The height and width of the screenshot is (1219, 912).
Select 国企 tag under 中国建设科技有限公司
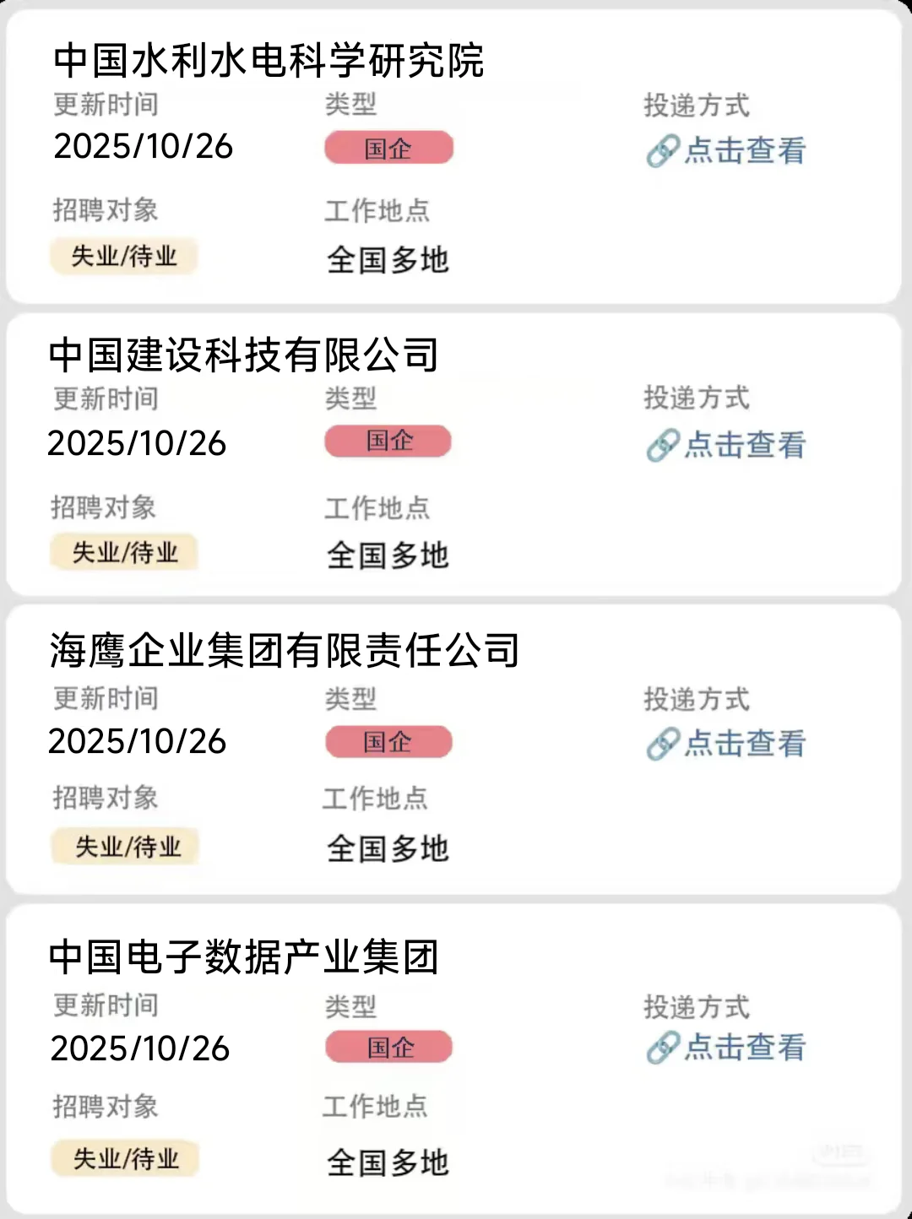pyautogui.click(x=388, y=441)
